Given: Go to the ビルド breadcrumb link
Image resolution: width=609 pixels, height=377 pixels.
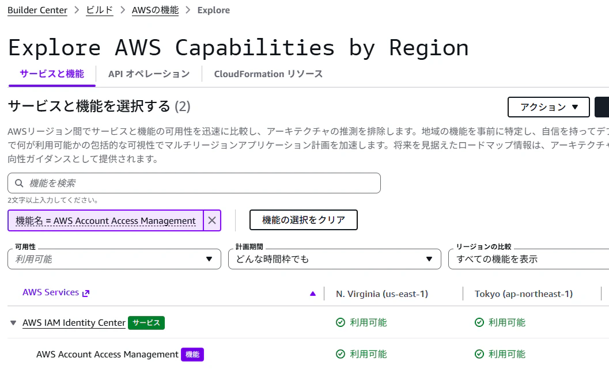Looking at the screenshot, I should (100, 10).
